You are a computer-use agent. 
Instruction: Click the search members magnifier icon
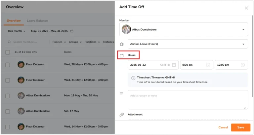(10, 42)
